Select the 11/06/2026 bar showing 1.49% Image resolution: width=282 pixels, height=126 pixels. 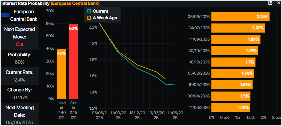tap(231, 107)
